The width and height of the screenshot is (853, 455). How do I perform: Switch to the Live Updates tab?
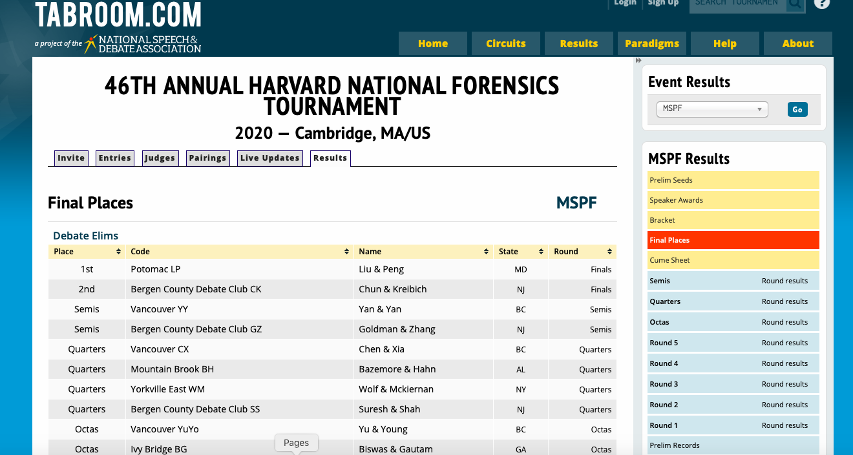click(x=270, y=158)
